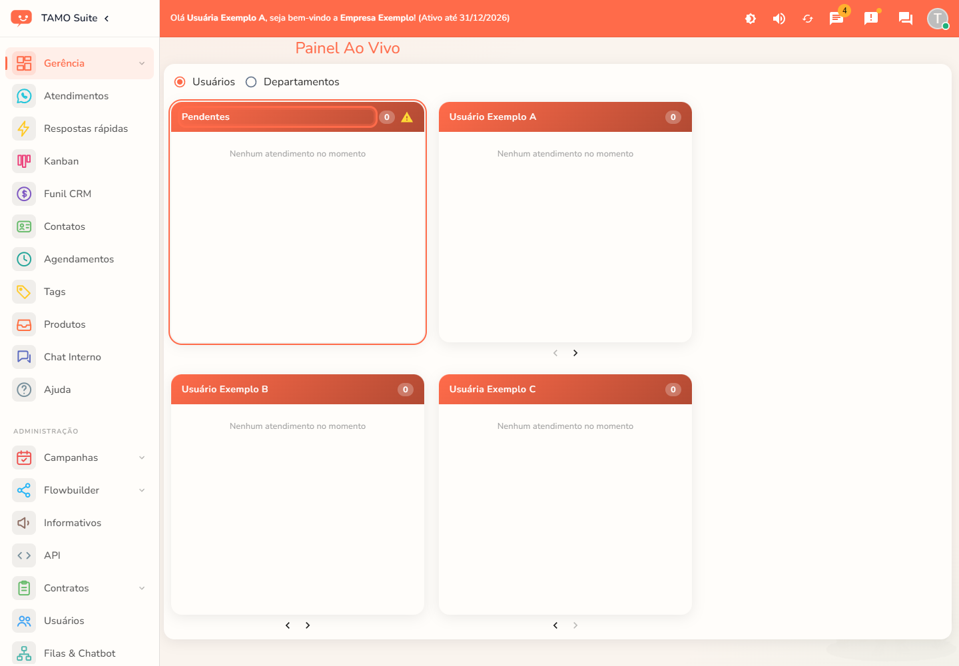Click the Pendentes card header

tap(298, 117)
